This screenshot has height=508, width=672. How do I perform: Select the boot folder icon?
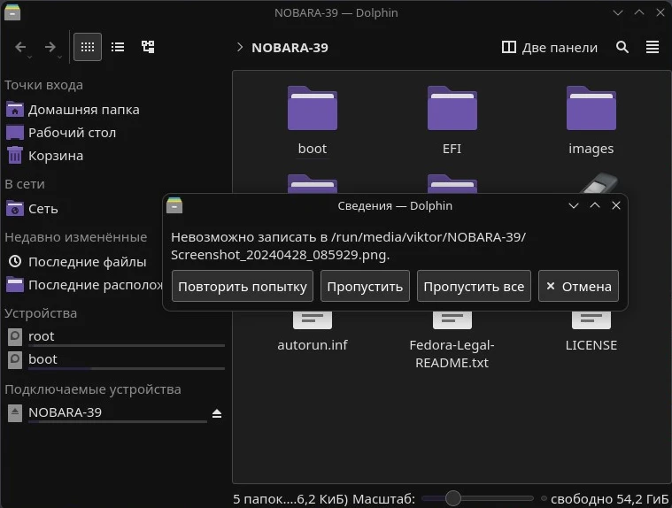tap(313, 108)
